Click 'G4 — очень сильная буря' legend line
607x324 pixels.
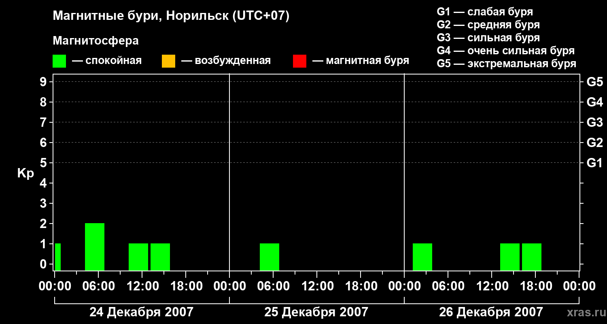pyautogui.click(x=505, y=51)
